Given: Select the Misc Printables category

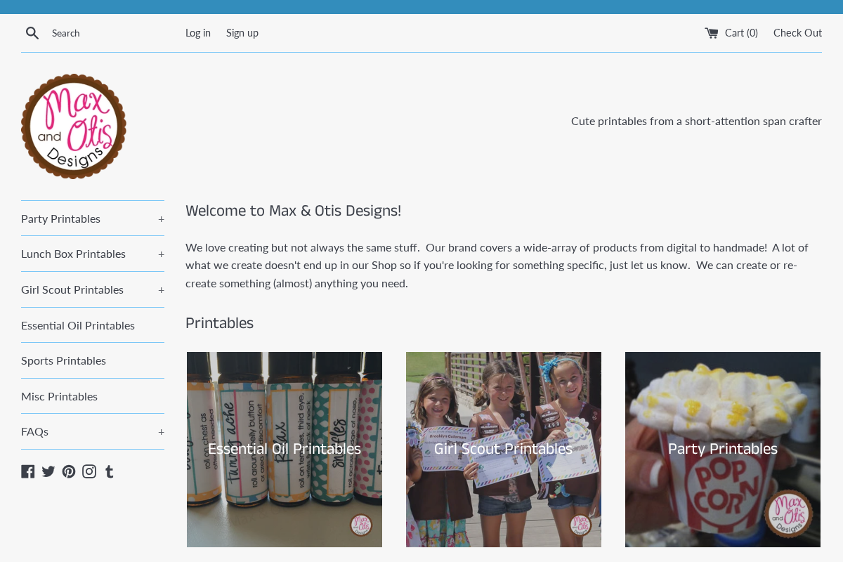Looking at the screenshot, I should 59,396.
